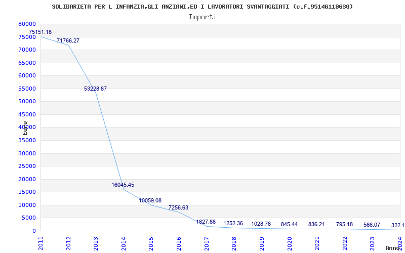Screen dimensions: 405x253
Task: Click the 80000 y-axis value
Action: [x=27, y=24]
